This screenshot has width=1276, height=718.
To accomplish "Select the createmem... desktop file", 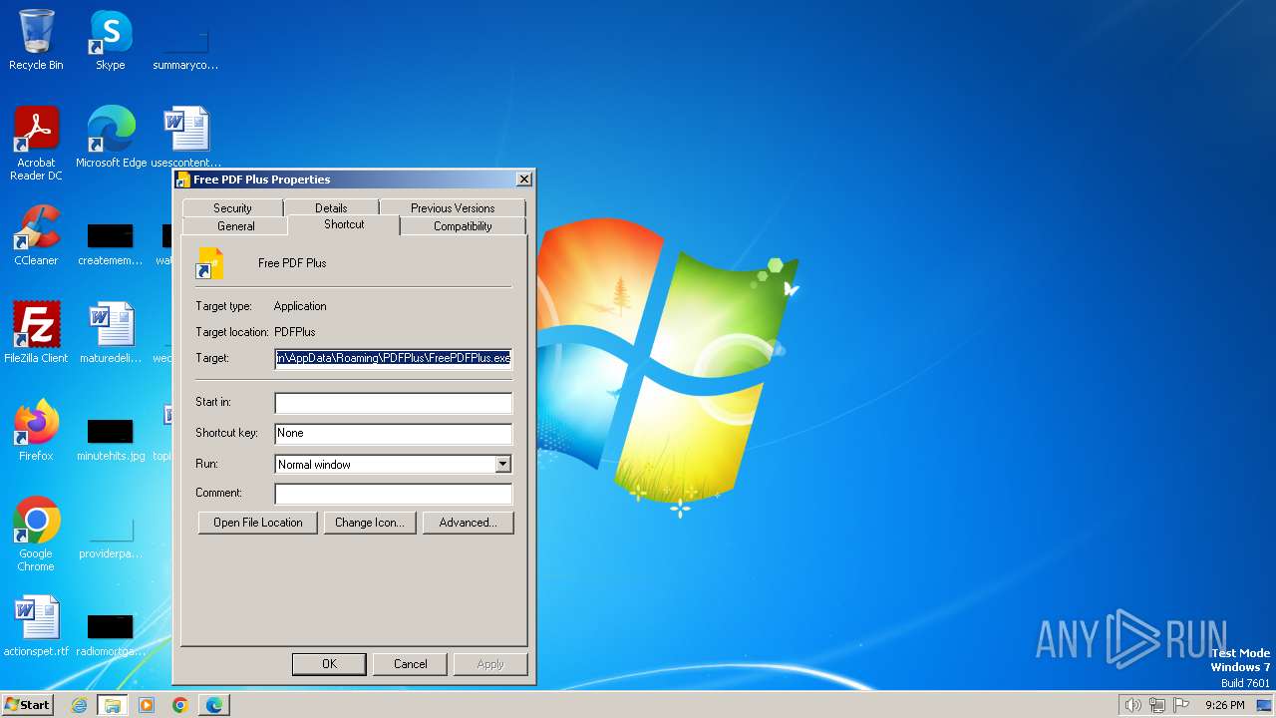I will pyautogui.click(x=111, y=243).
